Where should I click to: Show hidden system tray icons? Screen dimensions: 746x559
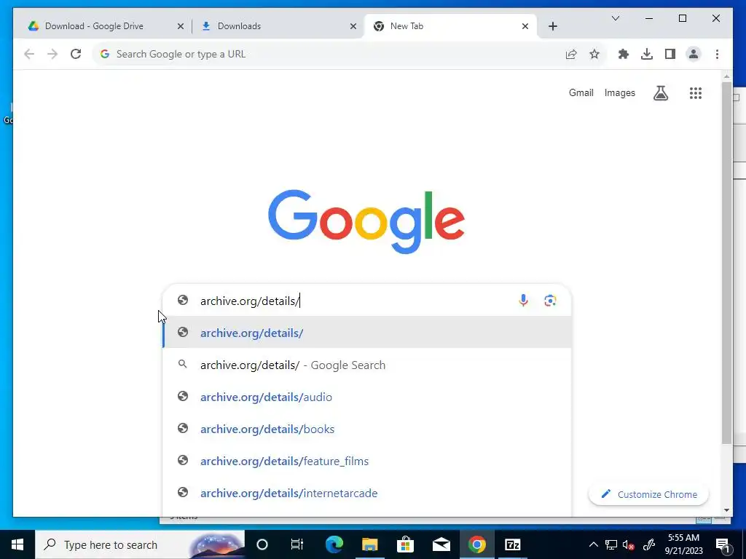click(x=593, y=544)
